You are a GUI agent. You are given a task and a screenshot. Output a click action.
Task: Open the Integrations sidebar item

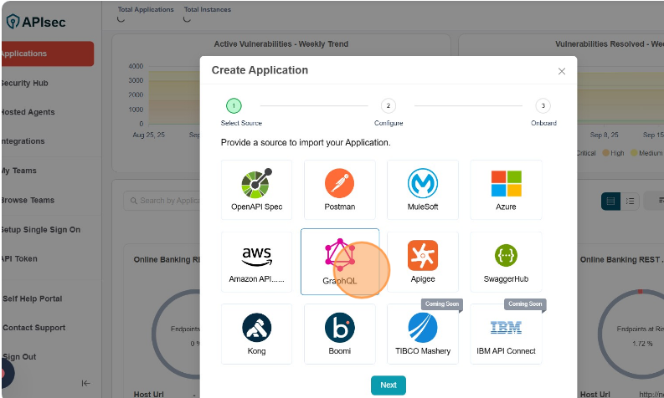coord(28,141)
